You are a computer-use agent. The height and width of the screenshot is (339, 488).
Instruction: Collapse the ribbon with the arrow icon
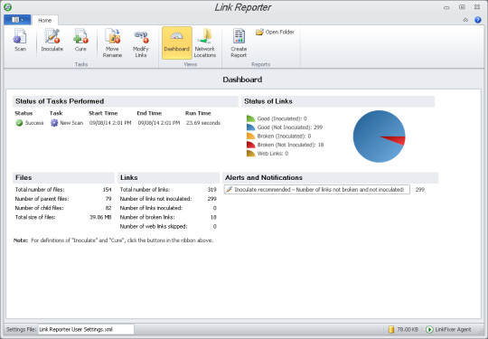tap(465, 20)
